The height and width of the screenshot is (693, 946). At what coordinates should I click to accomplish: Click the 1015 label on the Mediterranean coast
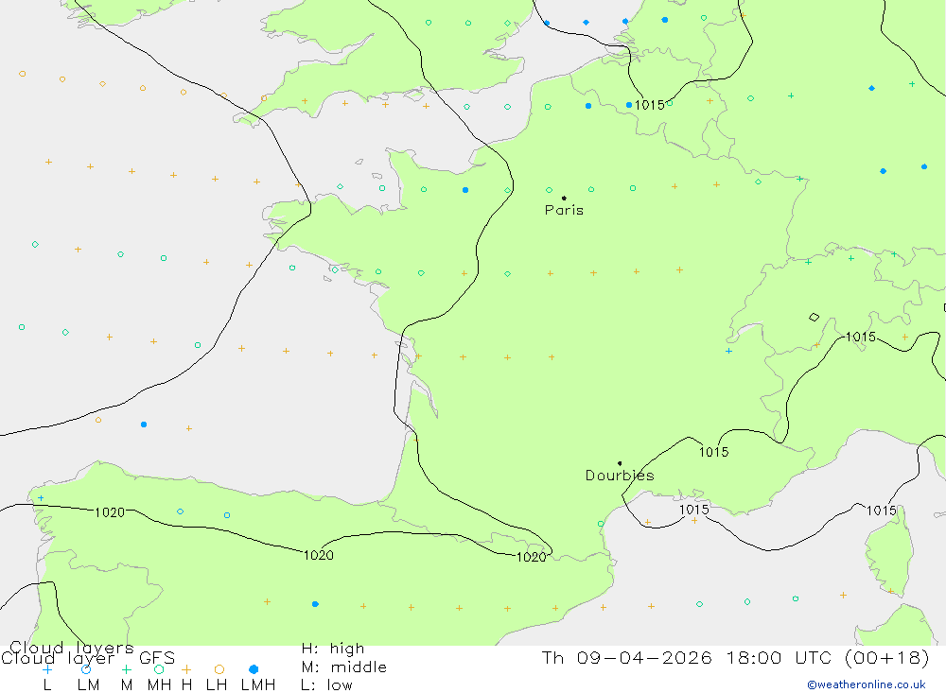click(693, 510)
